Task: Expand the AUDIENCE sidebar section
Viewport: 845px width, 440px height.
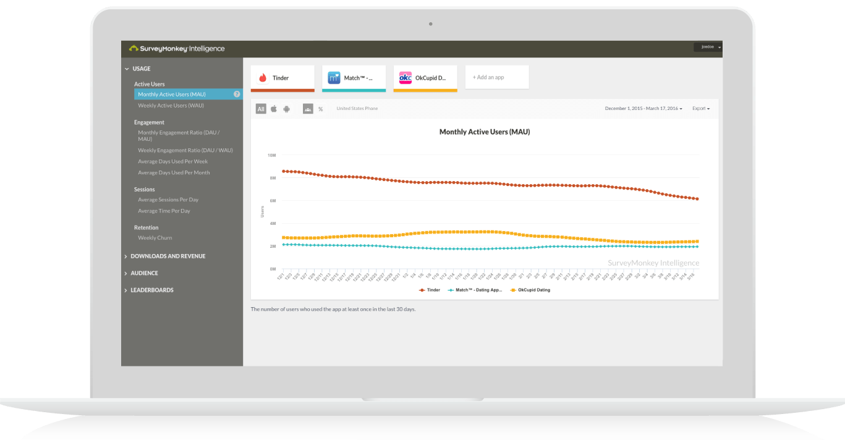Action: pyautogui.click(x=143, y=273)
